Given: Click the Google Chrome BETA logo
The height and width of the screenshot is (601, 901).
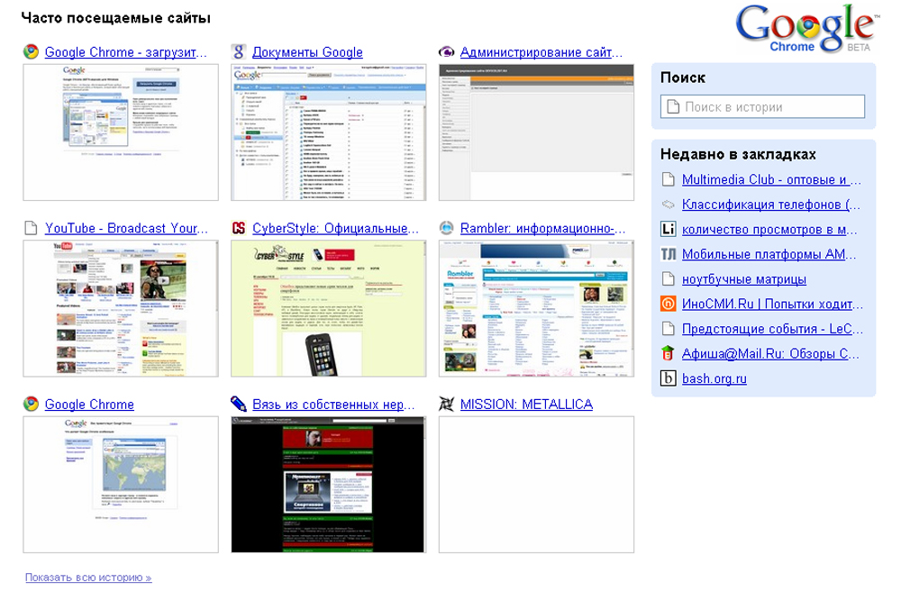Looking at the screenshot, I should [x=806, y=29].
